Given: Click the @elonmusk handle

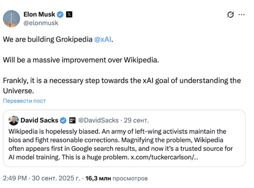Looking at the screenshot, I should (41, 23).
